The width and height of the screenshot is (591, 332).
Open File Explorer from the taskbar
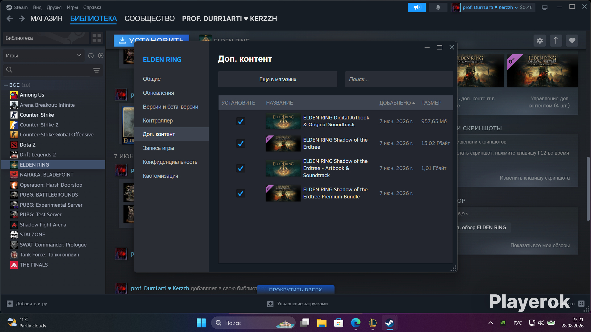322,323
